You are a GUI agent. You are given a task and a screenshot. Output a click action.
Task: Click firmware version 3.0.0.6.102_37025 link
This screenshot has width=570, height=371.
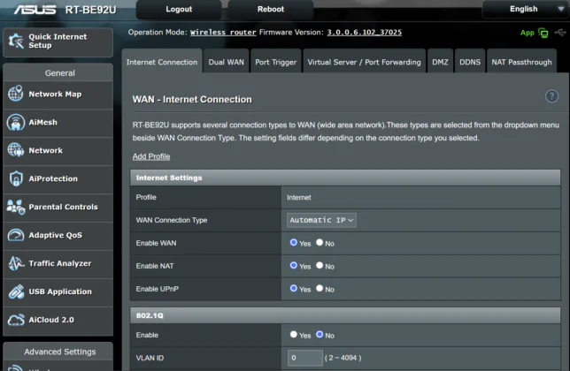pos(365,33)
